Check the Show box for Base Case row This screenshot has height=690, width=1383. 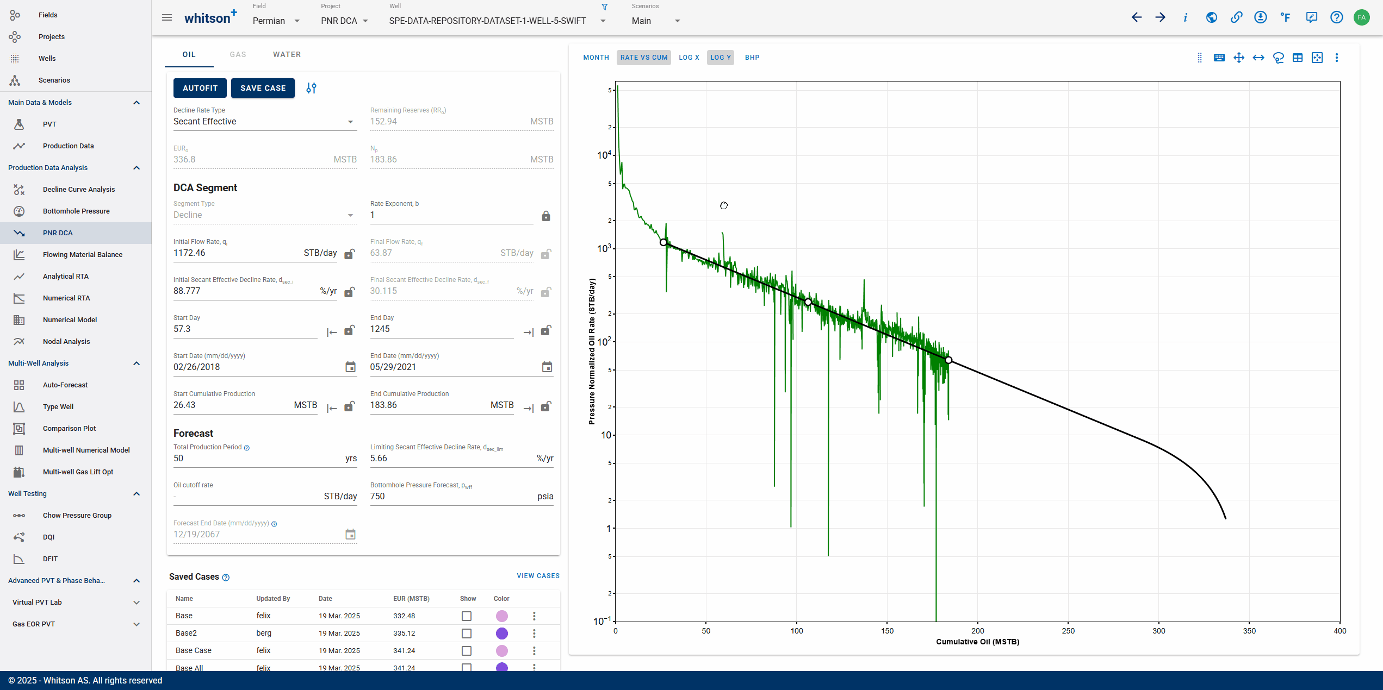(467, 651)
